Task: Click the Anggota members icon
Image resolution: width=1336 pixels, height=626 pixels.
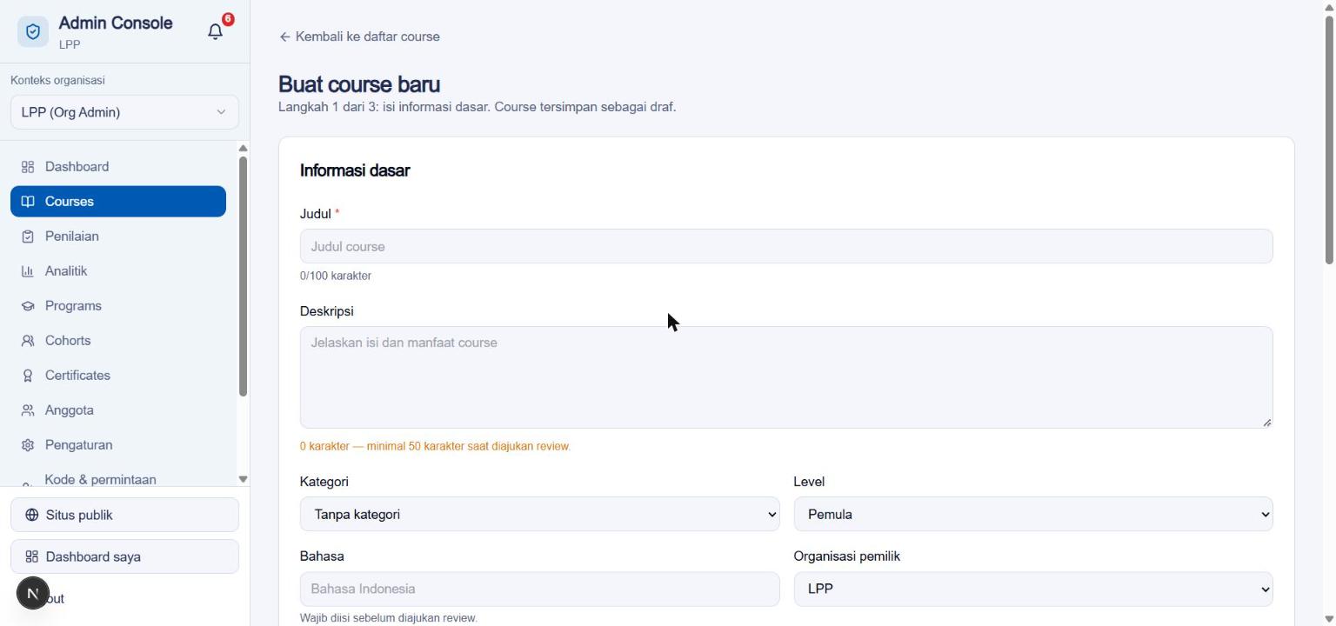Action: point(28,410)
